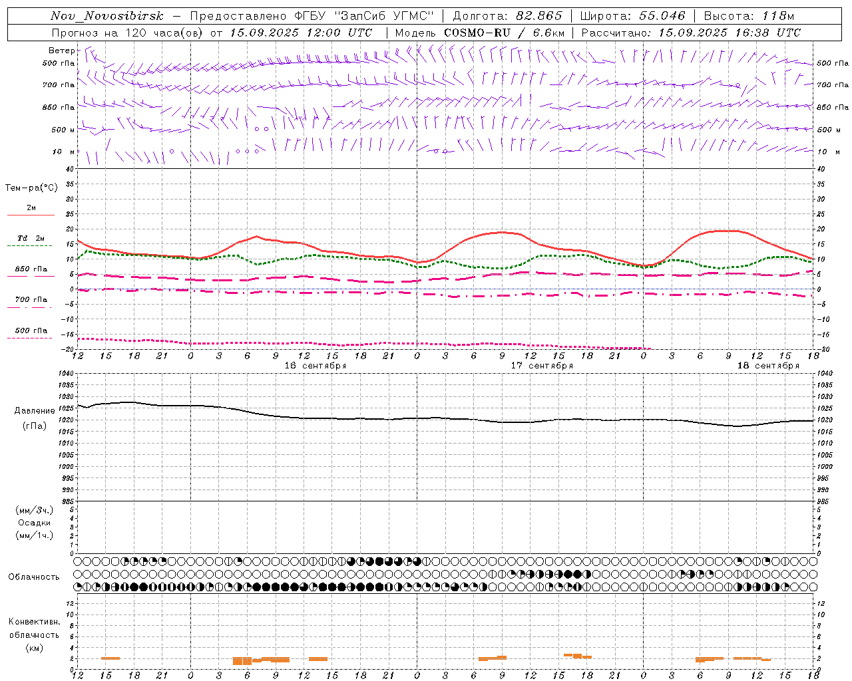Click the (мм/3ч.) precipitation unit label
Image resolution: width=852 pixels, height=681 pixels.
[x=35, y=510]
